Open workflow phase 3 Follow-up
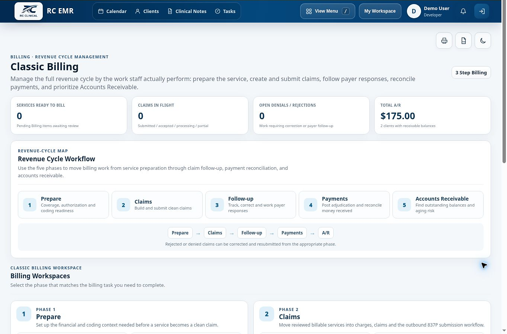 tap(251, 205)
